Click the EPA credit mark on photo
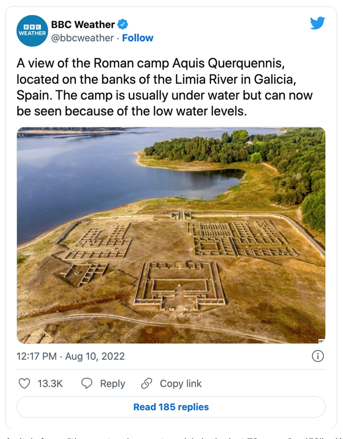Viewport: 343px width, 439px height. [x=321, y=340]
